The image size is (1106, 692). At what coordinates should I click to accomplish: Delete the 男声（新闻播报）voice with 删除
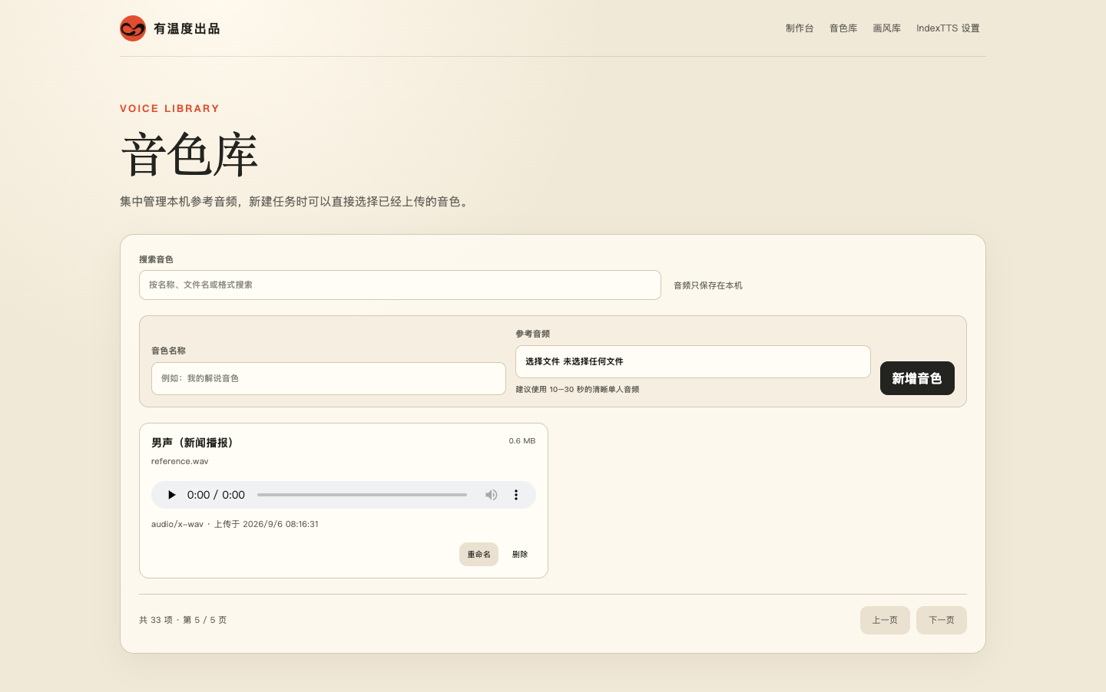520,554
